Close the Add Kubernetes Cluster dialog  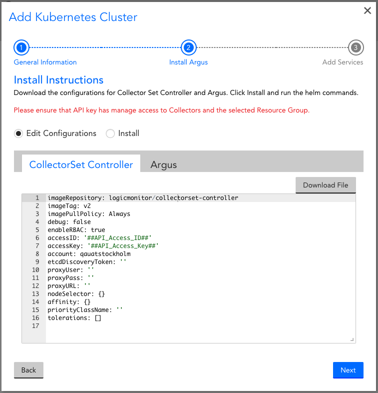368,10
